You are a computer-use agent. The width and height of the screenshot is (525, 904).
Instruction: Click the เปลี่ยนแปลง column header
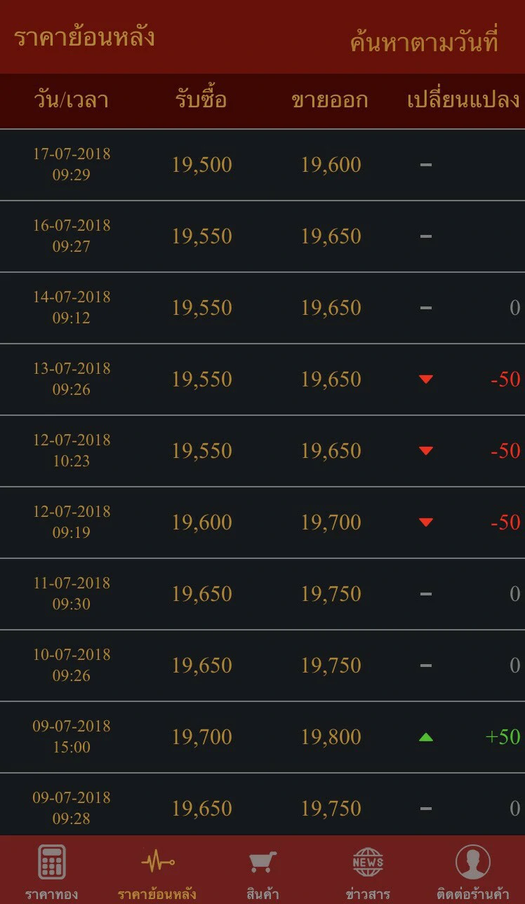point(464,100)
